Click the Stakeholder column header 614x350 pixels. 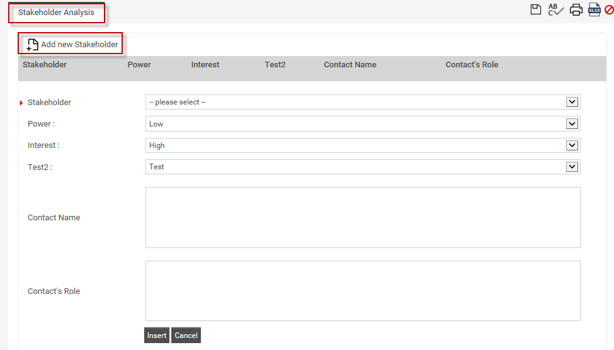click(45, 65)
